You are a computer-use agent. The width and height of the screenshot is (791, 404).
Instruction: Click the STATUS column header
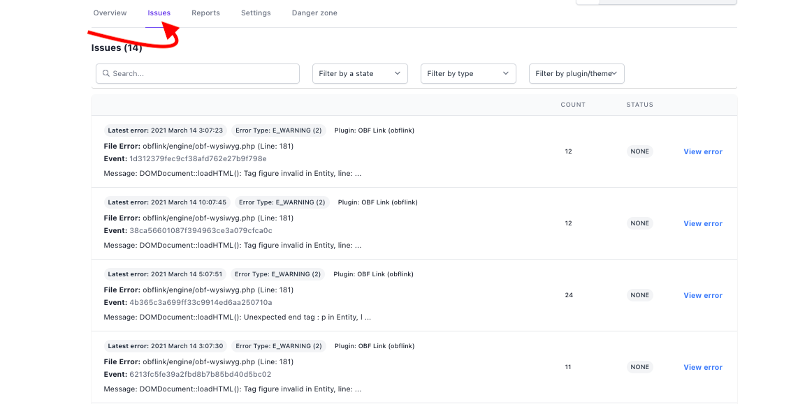639,105
